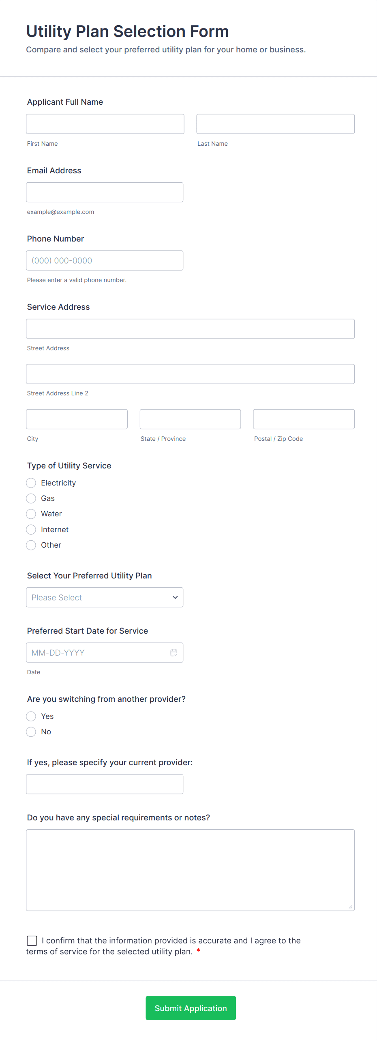Image resolution: width=377 pixels, height=1040 pixels.
Task: Click the City input field
Action: (77, 419)
